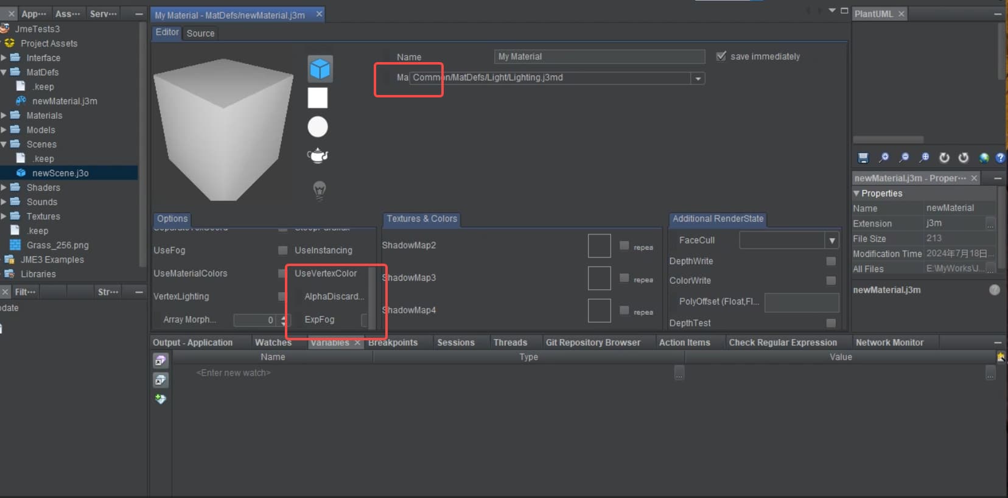This screenshot has height=498, width=1008.
Task: Enable UseFog option checkbox
Action: coord(282,250)
